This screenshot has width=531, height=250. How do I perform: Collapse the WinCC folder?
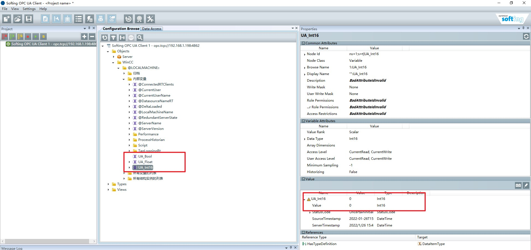[113, 63]
